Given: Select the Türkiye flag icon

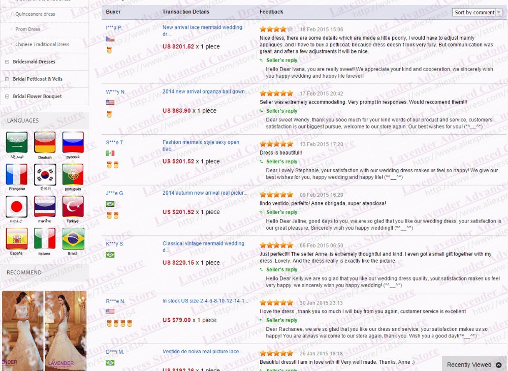Looking at the screenshot, I should (x=73, y=206).
